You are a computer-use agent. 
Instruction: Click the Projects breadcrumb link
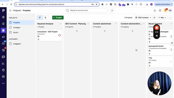[x=17, y=10]
